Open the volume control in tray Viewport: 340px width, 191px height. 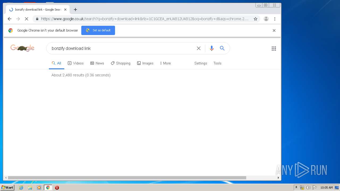click(x=308, y=188)
